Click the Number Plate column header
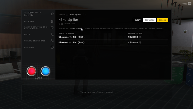 point(135,34)
